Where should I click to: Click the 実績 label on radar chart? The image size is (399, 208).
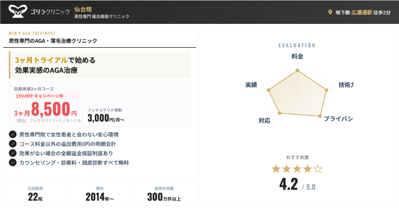(251, 85)
